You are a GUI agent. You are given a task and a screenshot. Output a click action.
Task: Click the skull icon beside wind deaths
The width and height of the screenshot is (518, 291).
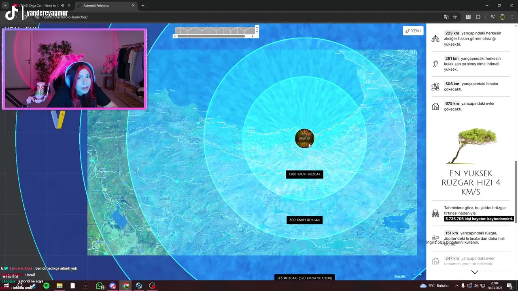435,213
